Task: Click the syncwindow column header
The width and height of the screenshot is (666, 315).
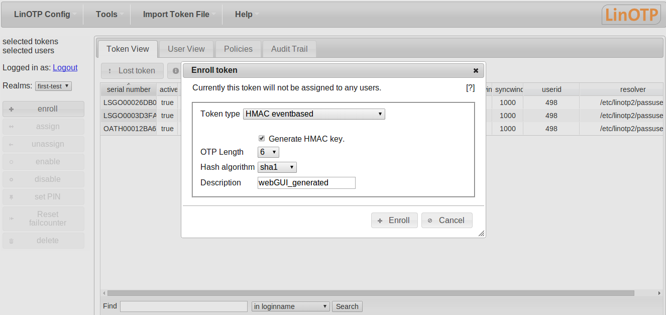Action: tap(508, 89)
